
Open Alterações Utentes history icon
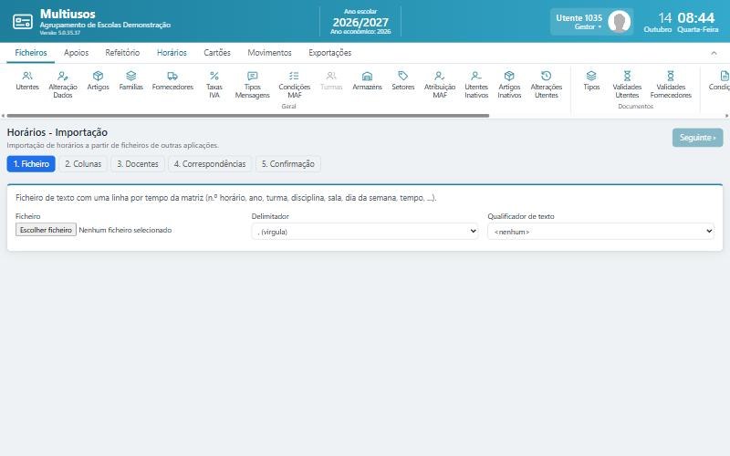pyautogui.click(x=546, y=85)
